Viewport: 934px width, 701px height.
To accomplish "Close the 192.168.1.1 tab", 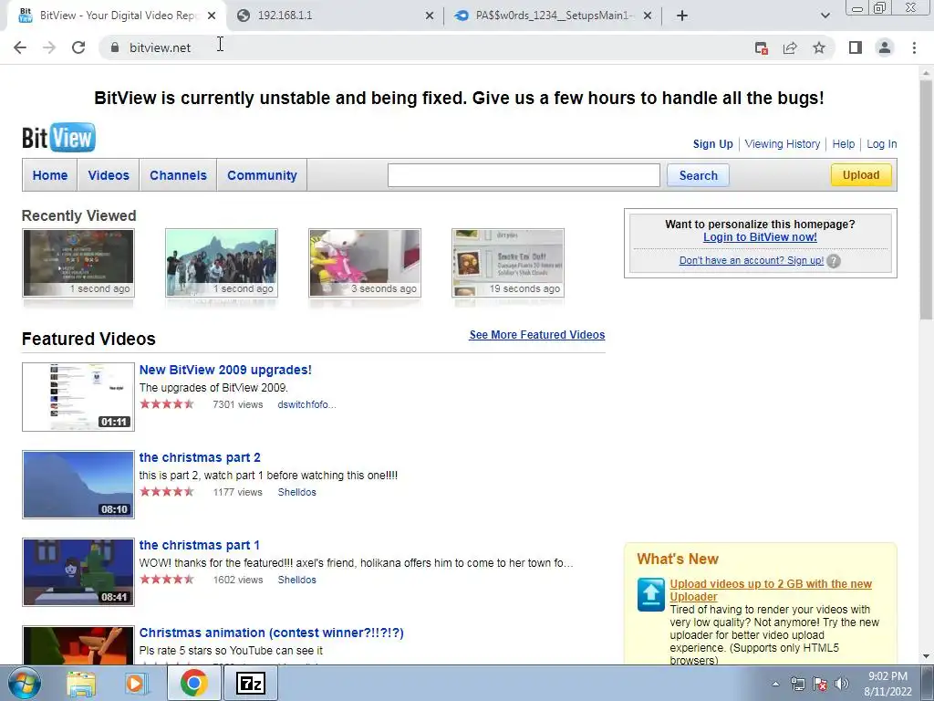I will pyautogui.click(x=430, y=16).
